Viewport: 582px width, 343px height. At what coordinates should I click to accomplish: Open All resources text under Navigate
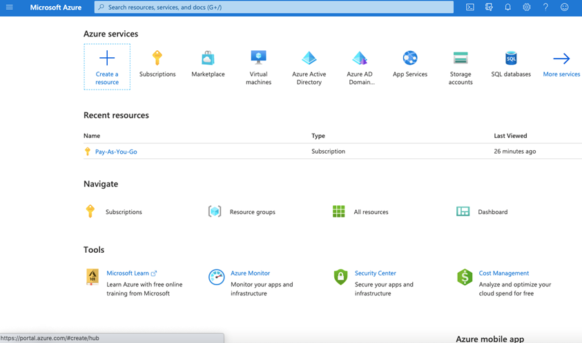click(x=371, y=212)
